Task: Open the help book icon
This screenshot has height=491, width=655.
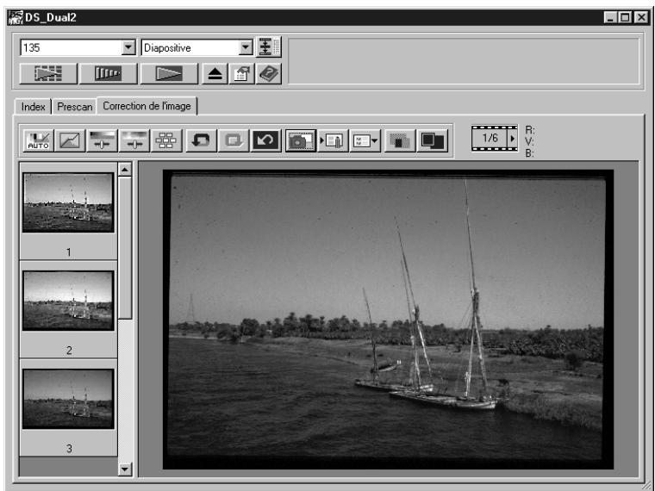Action: (x=269, y=73)
